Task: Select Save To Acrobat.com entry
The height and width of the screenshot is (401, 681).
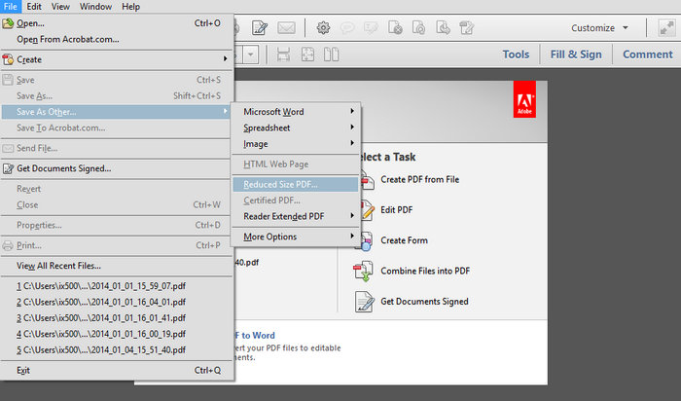Action: 117,128
